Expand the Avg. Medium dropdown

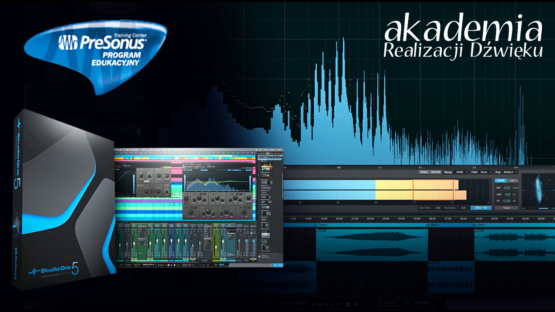tap(510, 172)
